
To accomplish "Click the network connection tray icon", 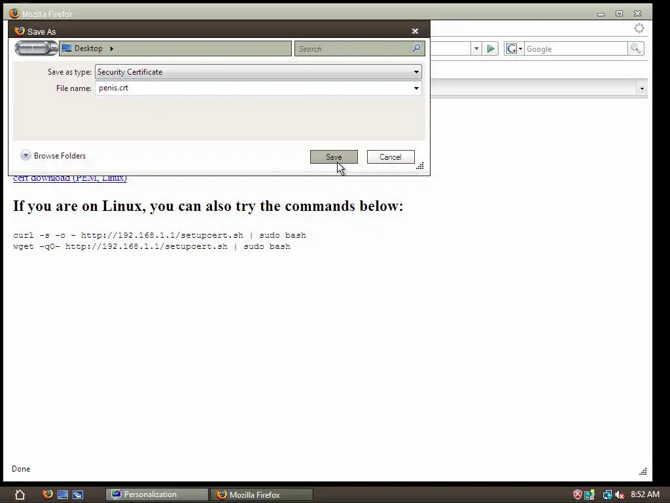I will coord(607,495).
